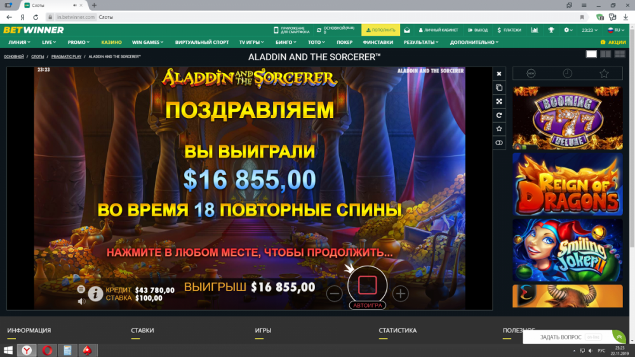The height and width of the screenshot is (357, 635).
Task: Reload page in browser toolbar
Action: (36, 17)
